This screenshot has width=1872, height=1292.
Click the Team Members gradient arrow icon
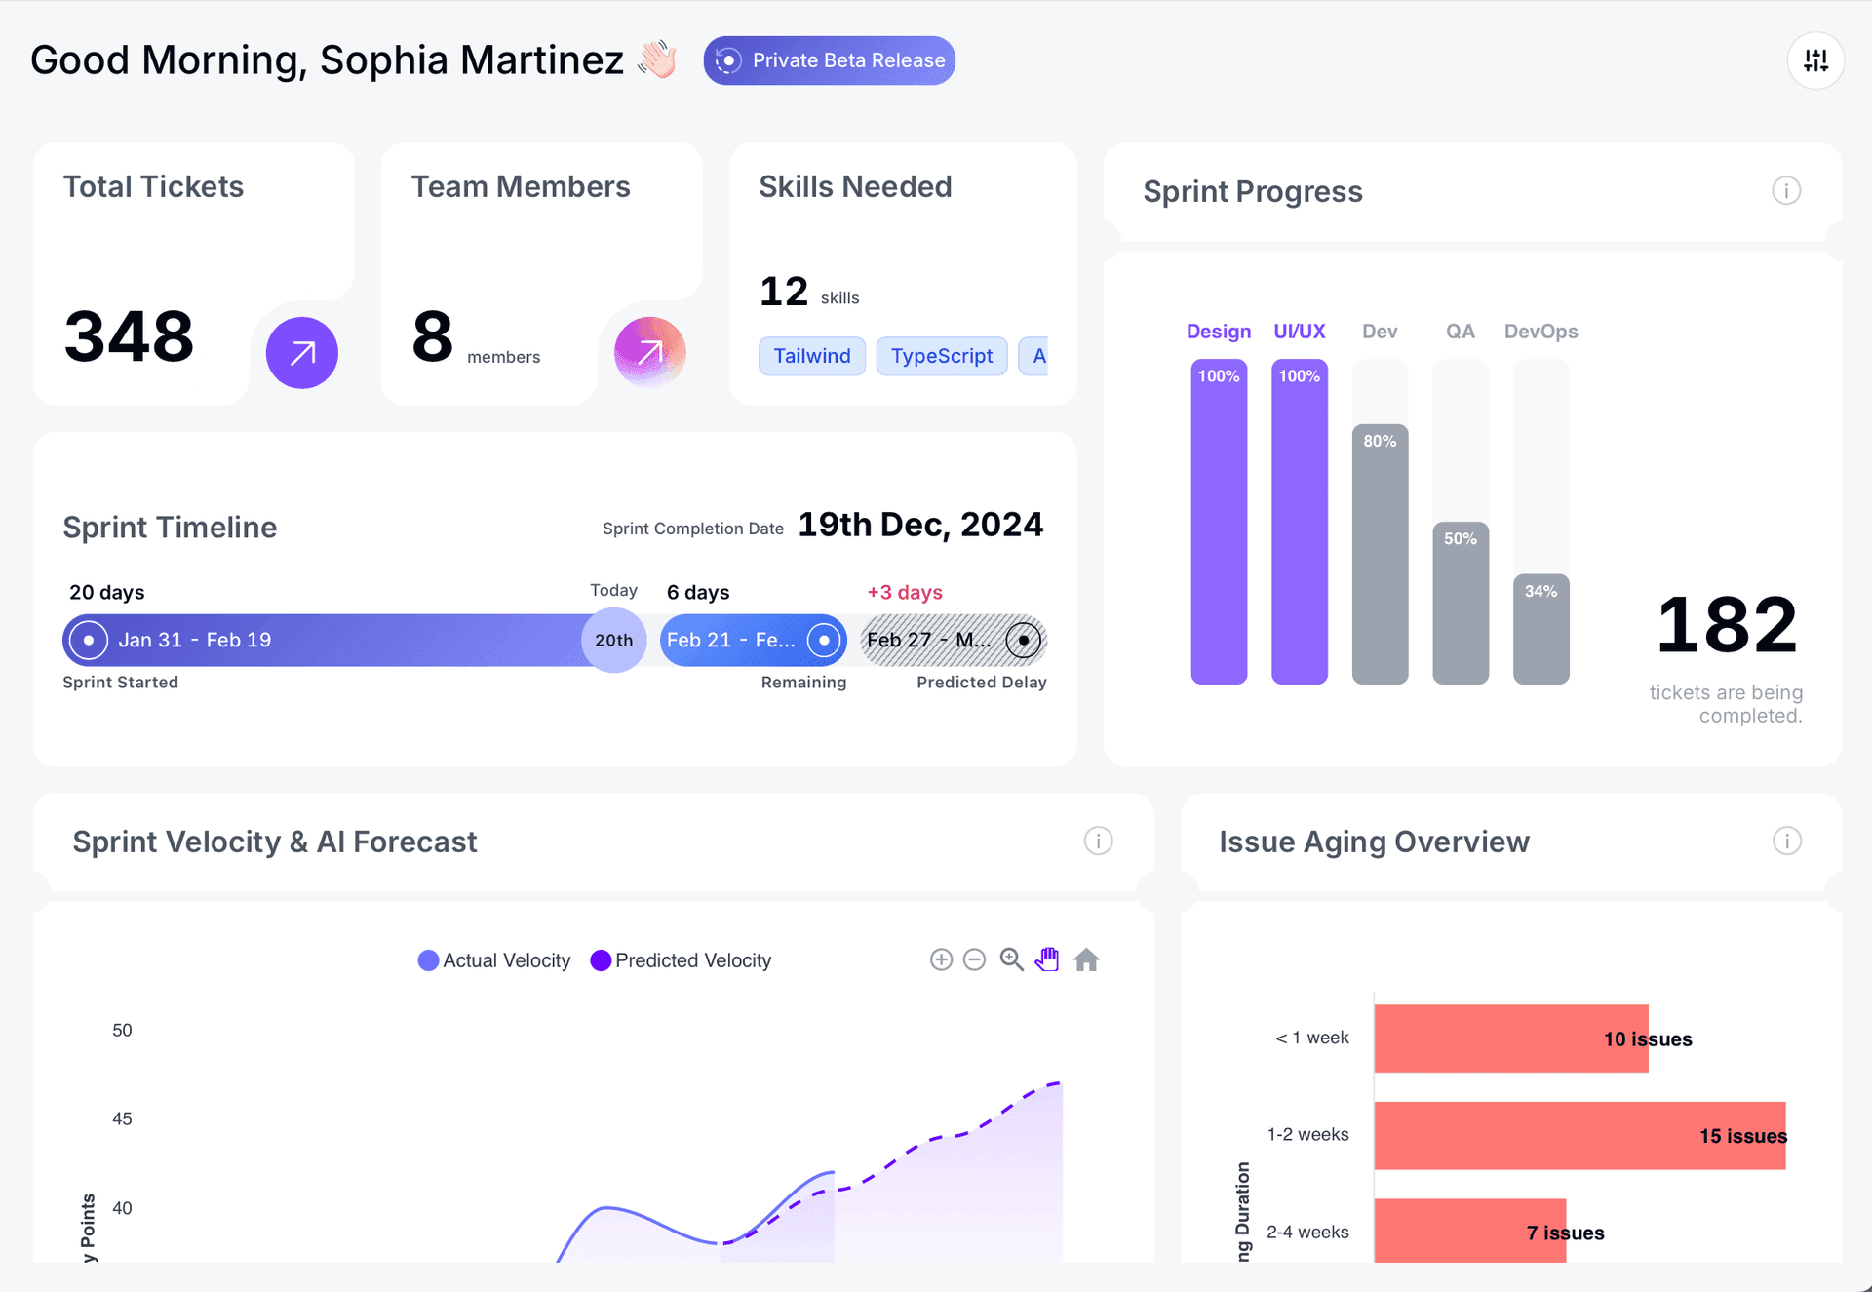tap(649, 352)
